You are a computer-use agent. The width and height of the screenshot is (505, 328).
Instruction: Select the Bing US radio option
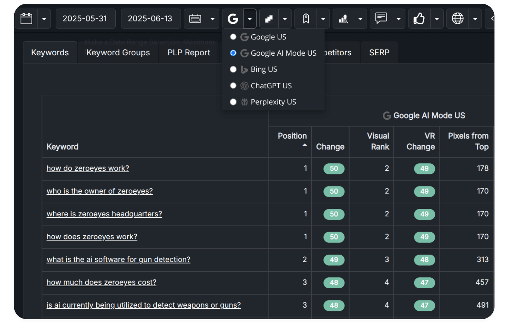click(233, 70)
